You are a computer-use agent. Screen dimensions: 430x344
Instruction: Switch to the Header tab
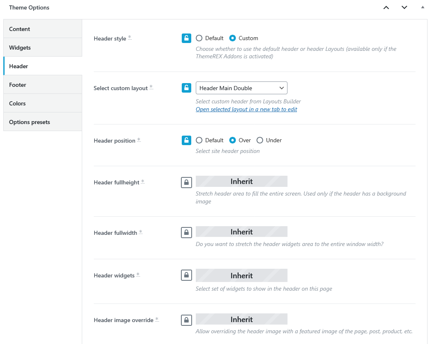click(43, 66)
